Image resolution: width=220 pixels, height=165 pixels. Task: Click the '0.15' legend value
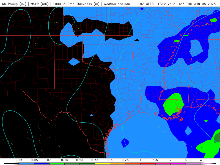pos(65,160)
